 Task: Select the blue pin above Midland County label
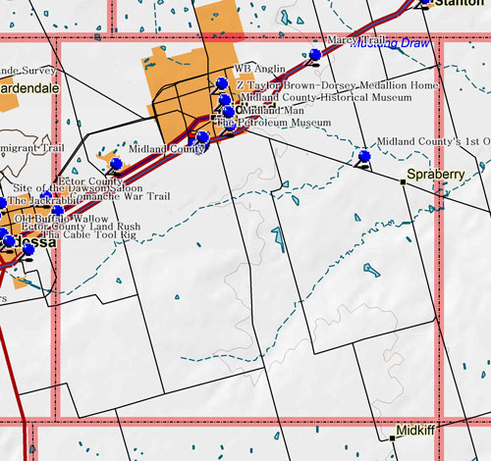202,136
